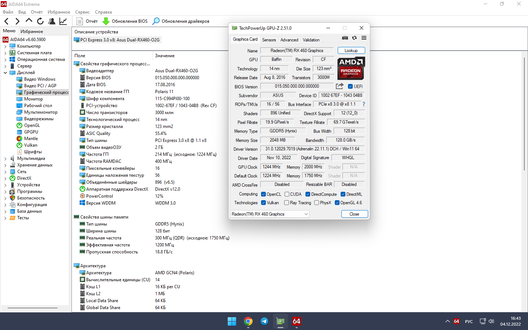Expand the Компьютер tree node
Viewport: 528px width, 330px height.
point(5,46)
